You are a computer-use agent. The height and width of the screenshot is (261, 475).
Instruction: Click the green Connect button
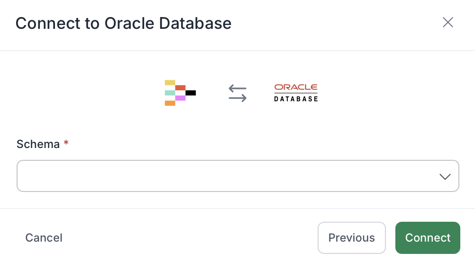428,238
